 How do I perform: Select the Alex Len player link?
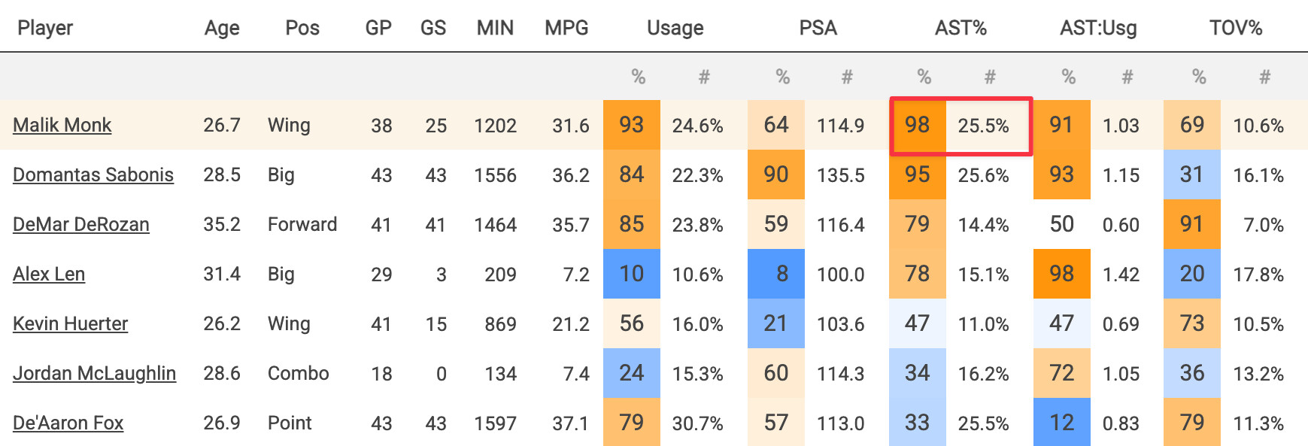pos(49,275)
